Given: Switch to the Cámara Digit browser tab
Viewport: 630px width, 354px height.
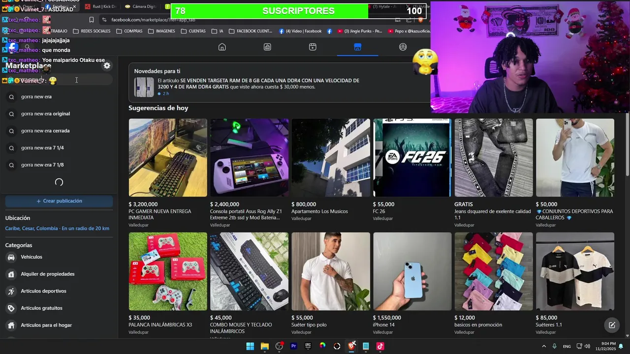Looking at the screenshot, I should coord(140,6).
